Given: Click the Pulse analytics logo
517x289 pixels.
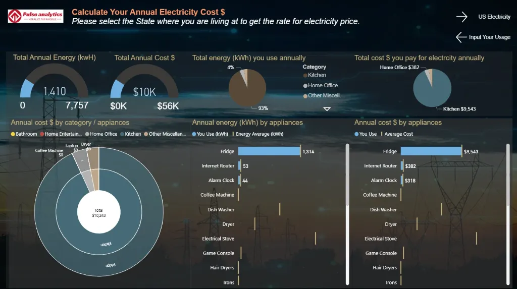Looking at the screenshot, I should coord(35,16).
